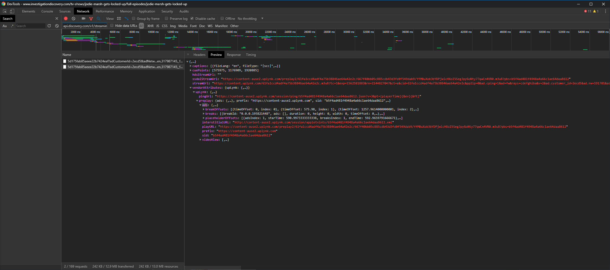Check the Hide data URLs option
This screenshot has width=610, height=270.
tap(112, 25)
